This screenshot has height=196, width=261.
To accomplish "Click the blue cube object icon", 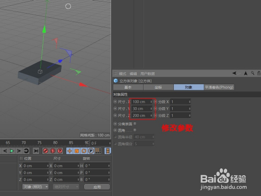I will 116,80.
